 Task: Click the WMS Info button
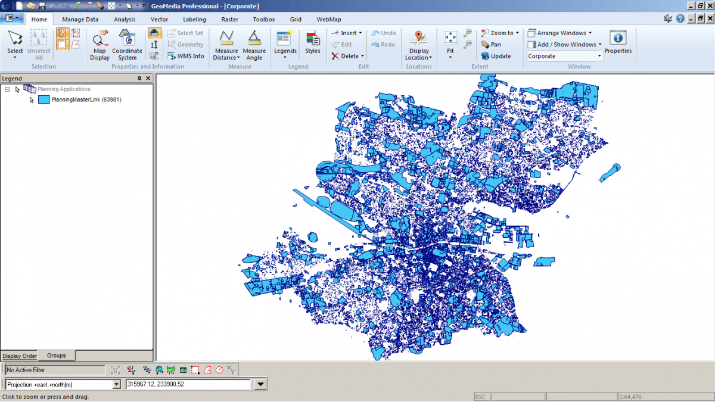185,56
